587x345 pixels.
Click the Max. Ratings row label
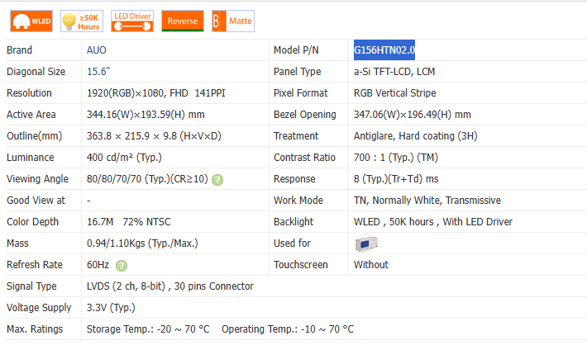[35, 329]
